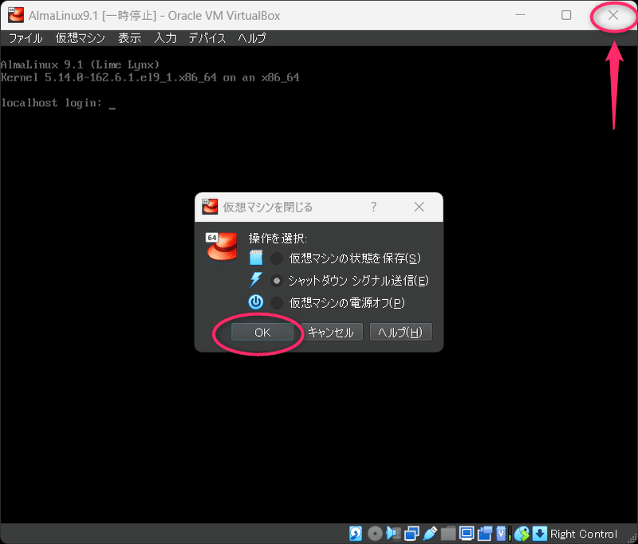Image resolution: width=638 pixels, height=544 pixels.
Task: Click the network adapter status icon
Action: pyautogui.click(x=412, y=533)
